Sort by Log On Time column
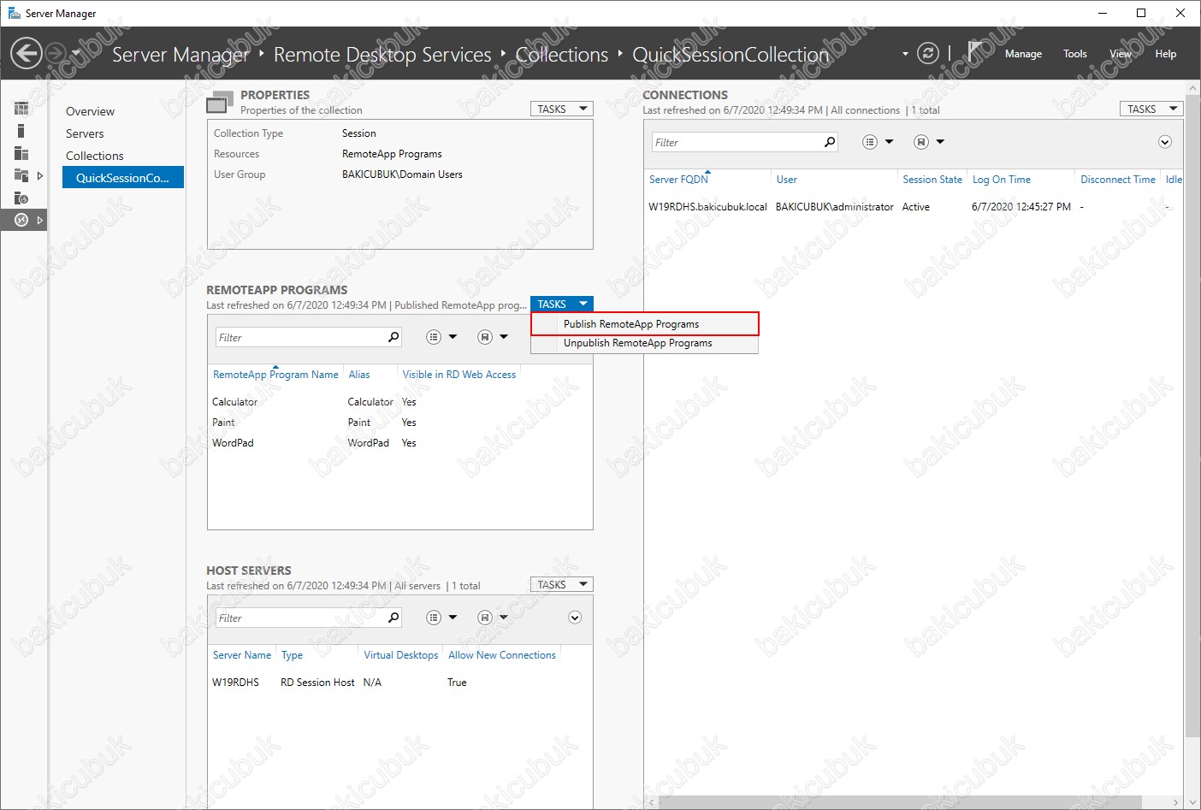 1001,180
